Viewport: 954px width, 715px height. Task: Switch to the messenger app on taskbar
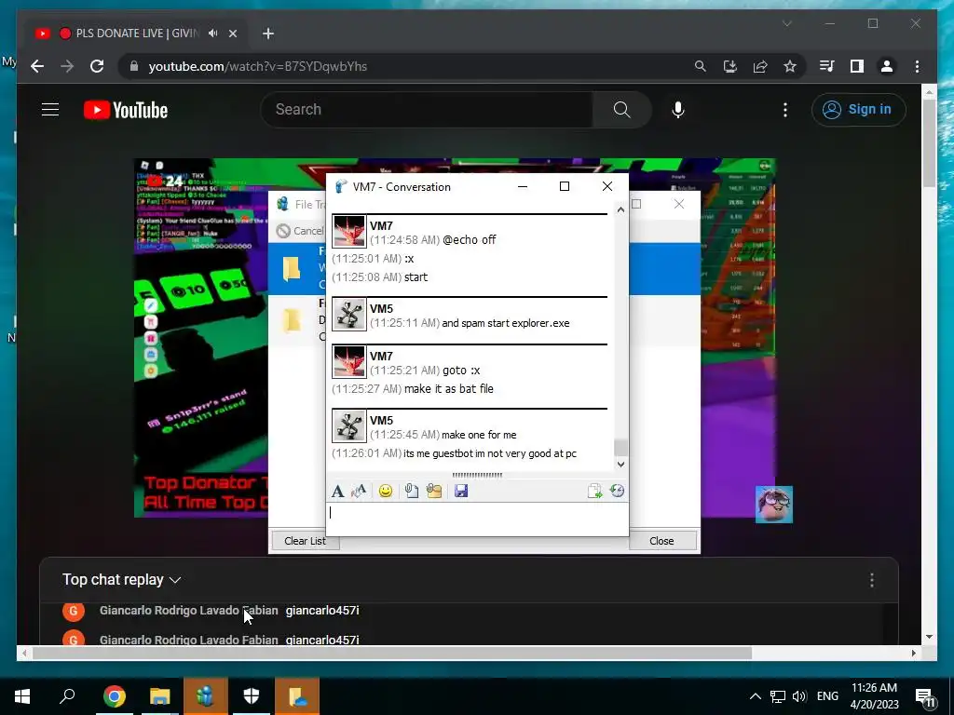206,696
